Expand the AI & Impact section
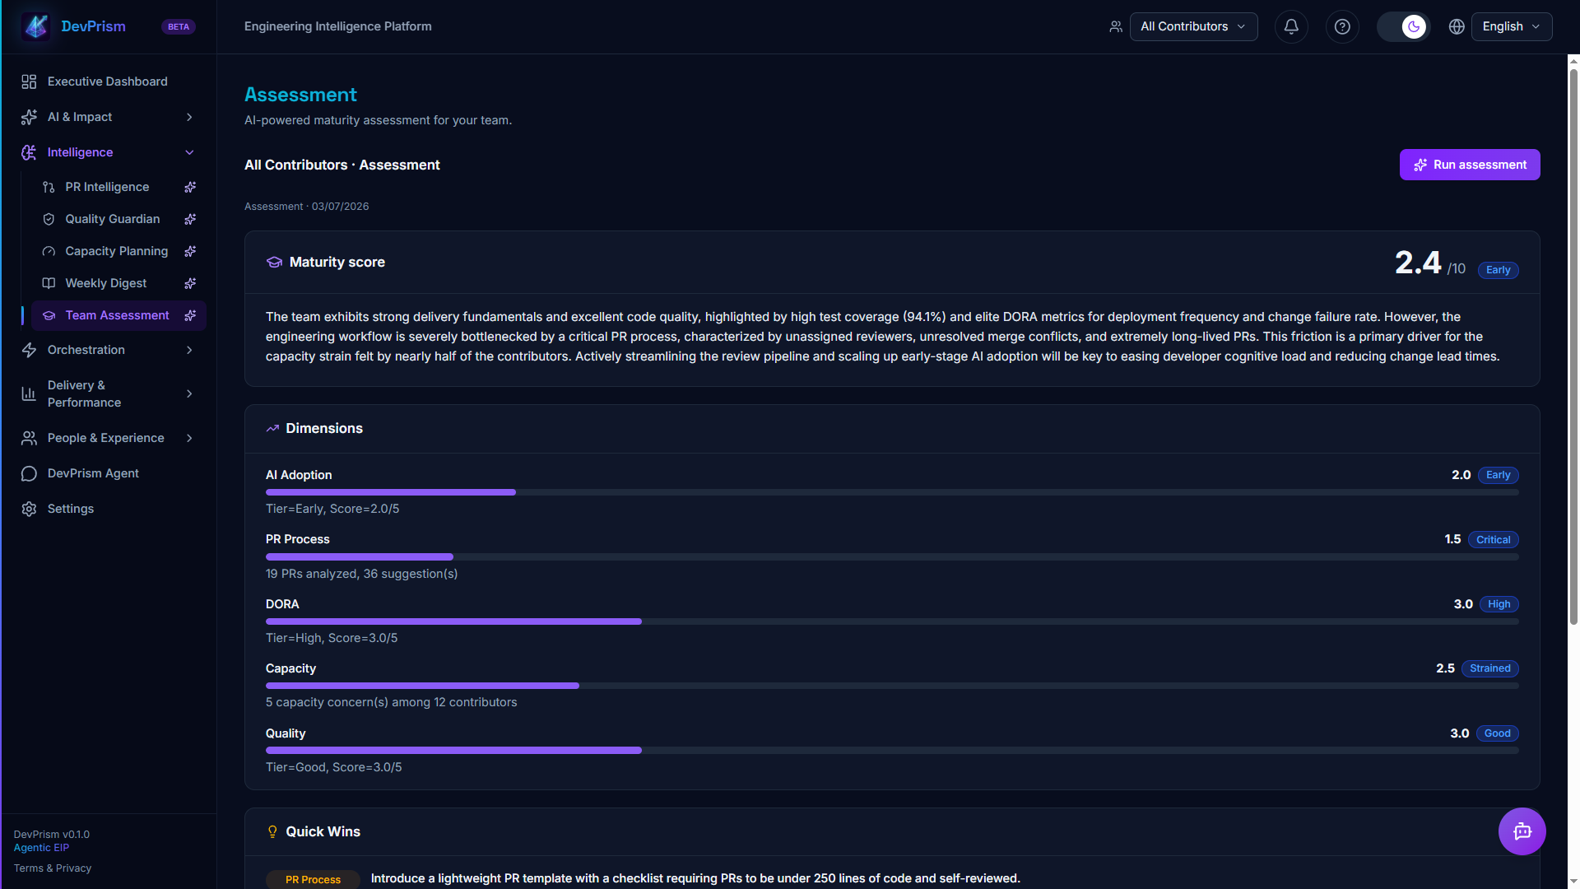The width and height of the screenshot is (1580, 889). click(x=109, y=117)
